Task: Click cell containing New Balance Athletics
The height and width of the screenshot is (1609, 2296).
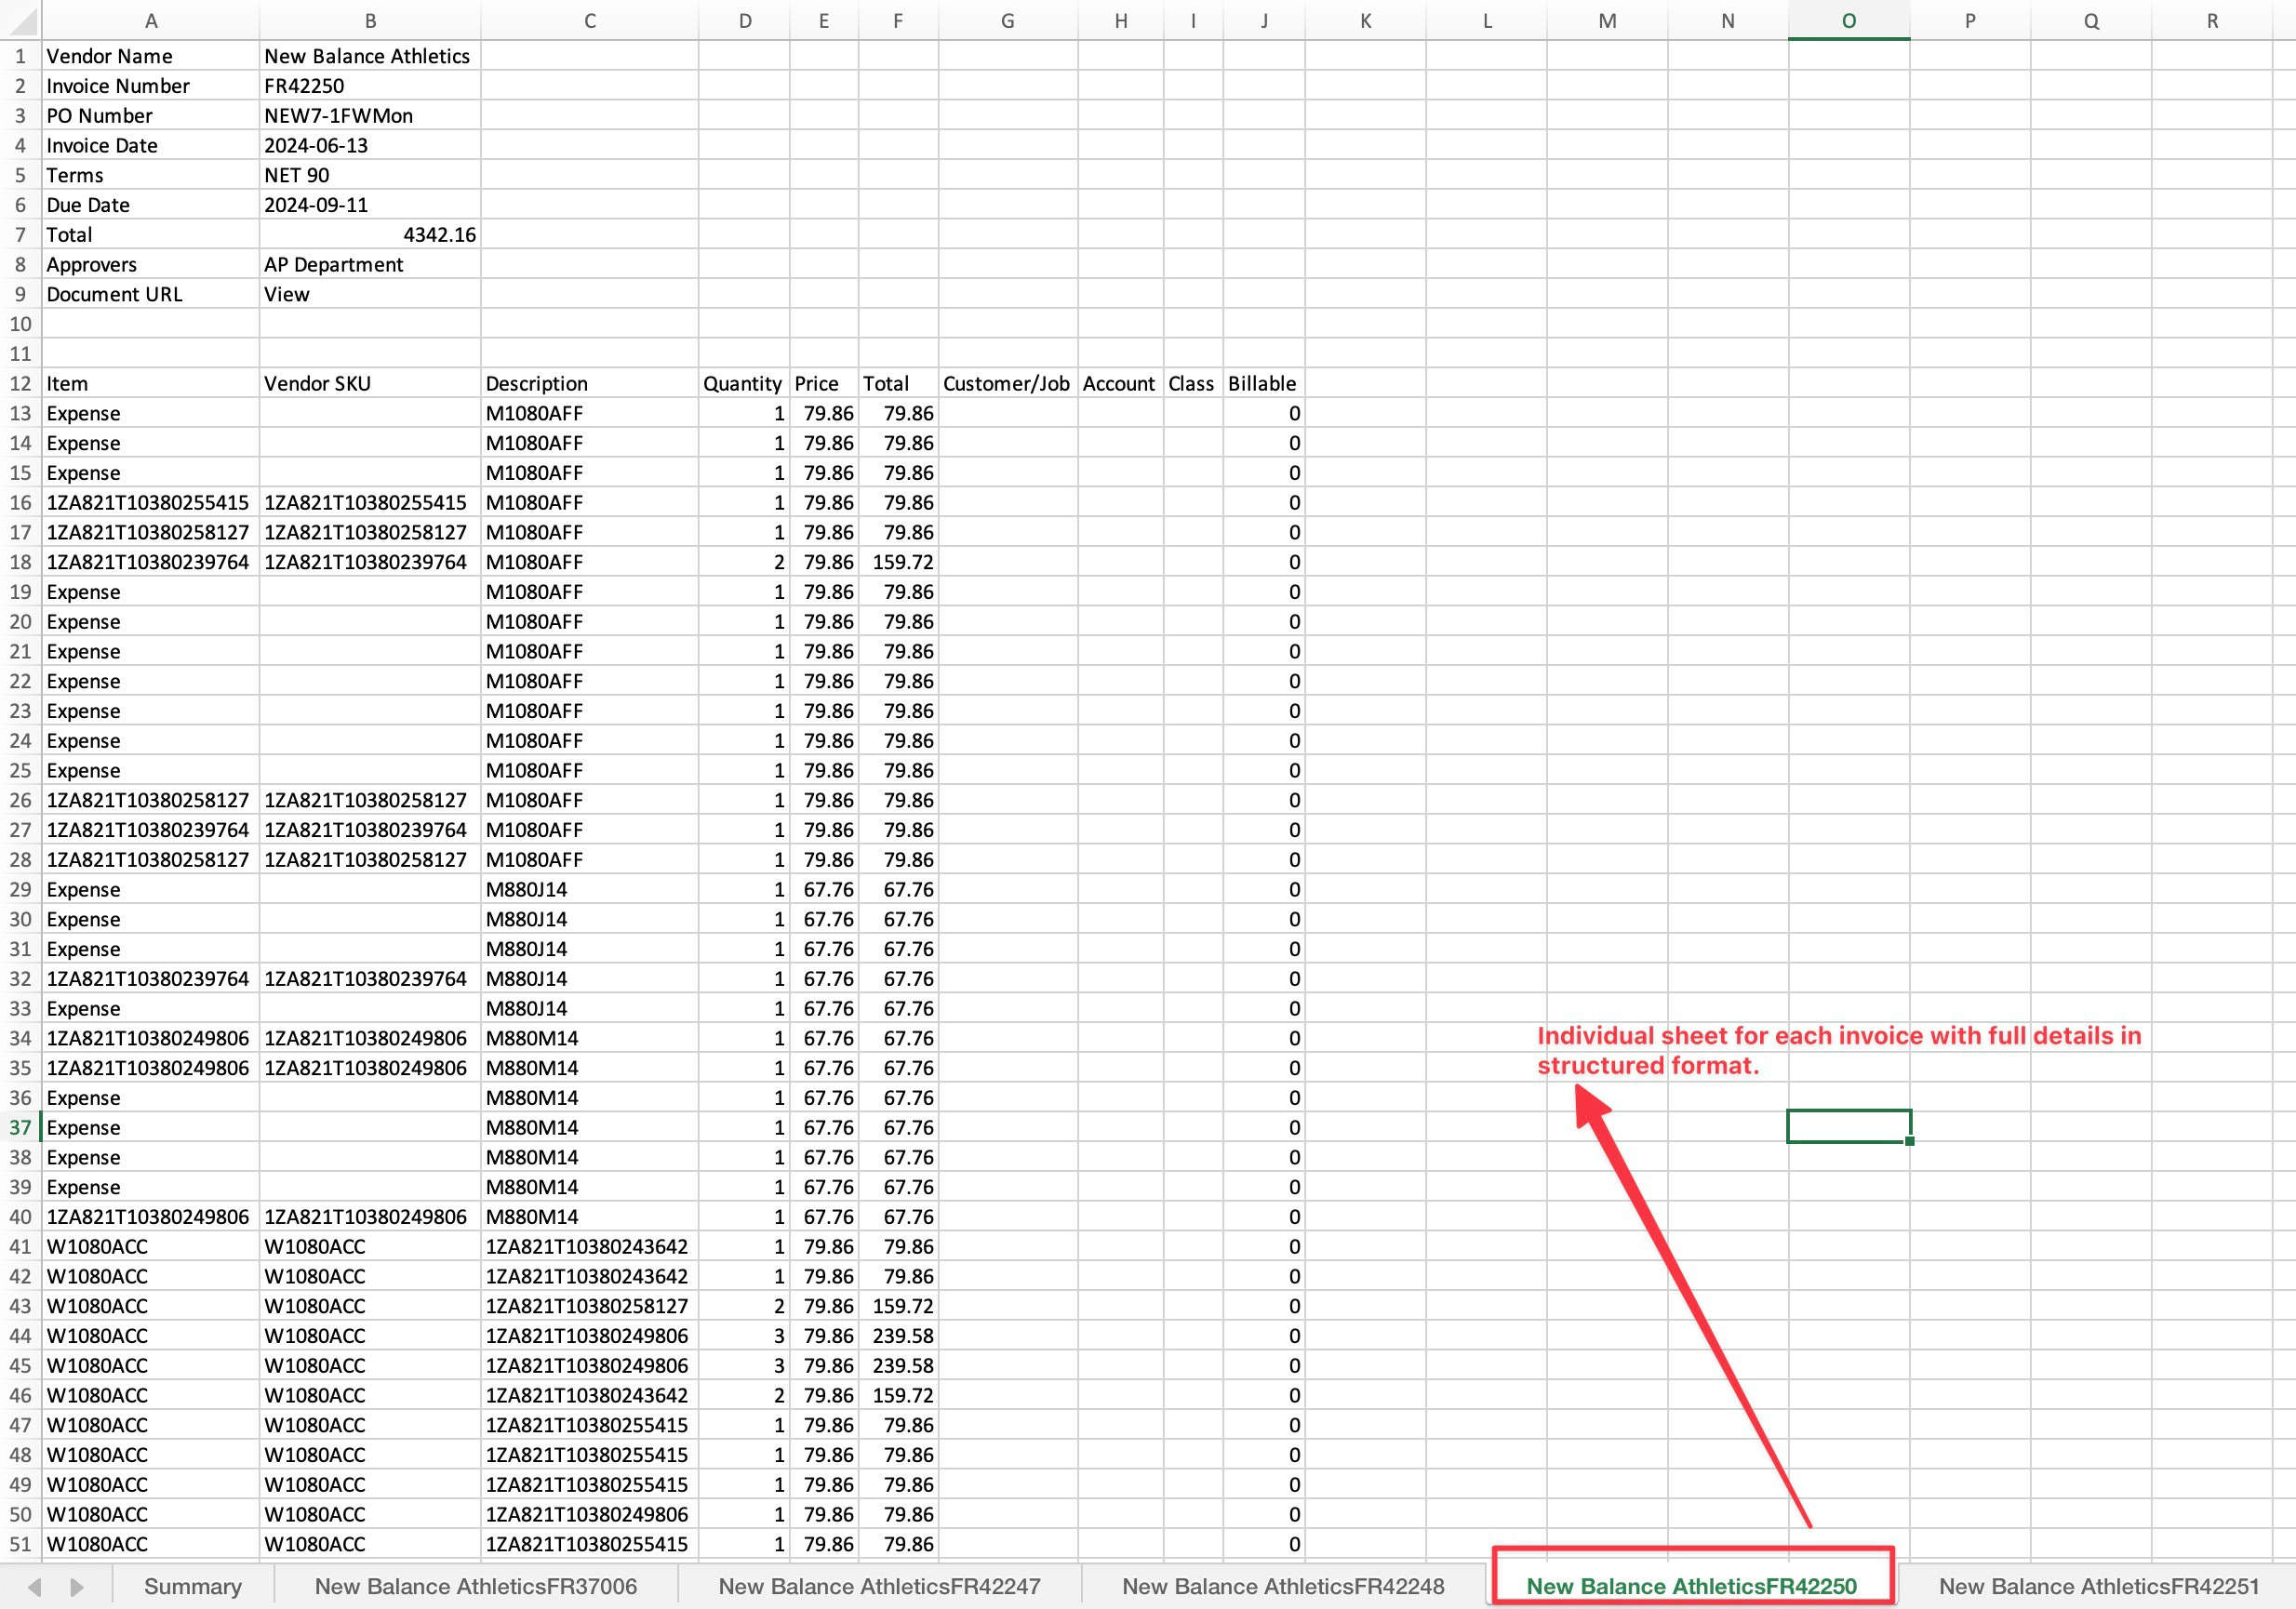Action: click(370, 56)
